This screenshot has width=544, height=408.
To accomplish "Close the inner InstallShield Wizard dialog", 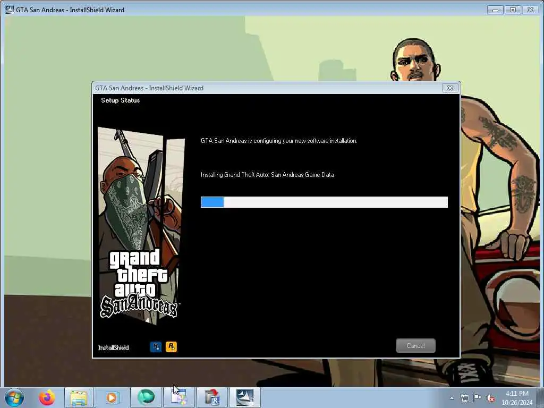I will click(x=450, y=88).
